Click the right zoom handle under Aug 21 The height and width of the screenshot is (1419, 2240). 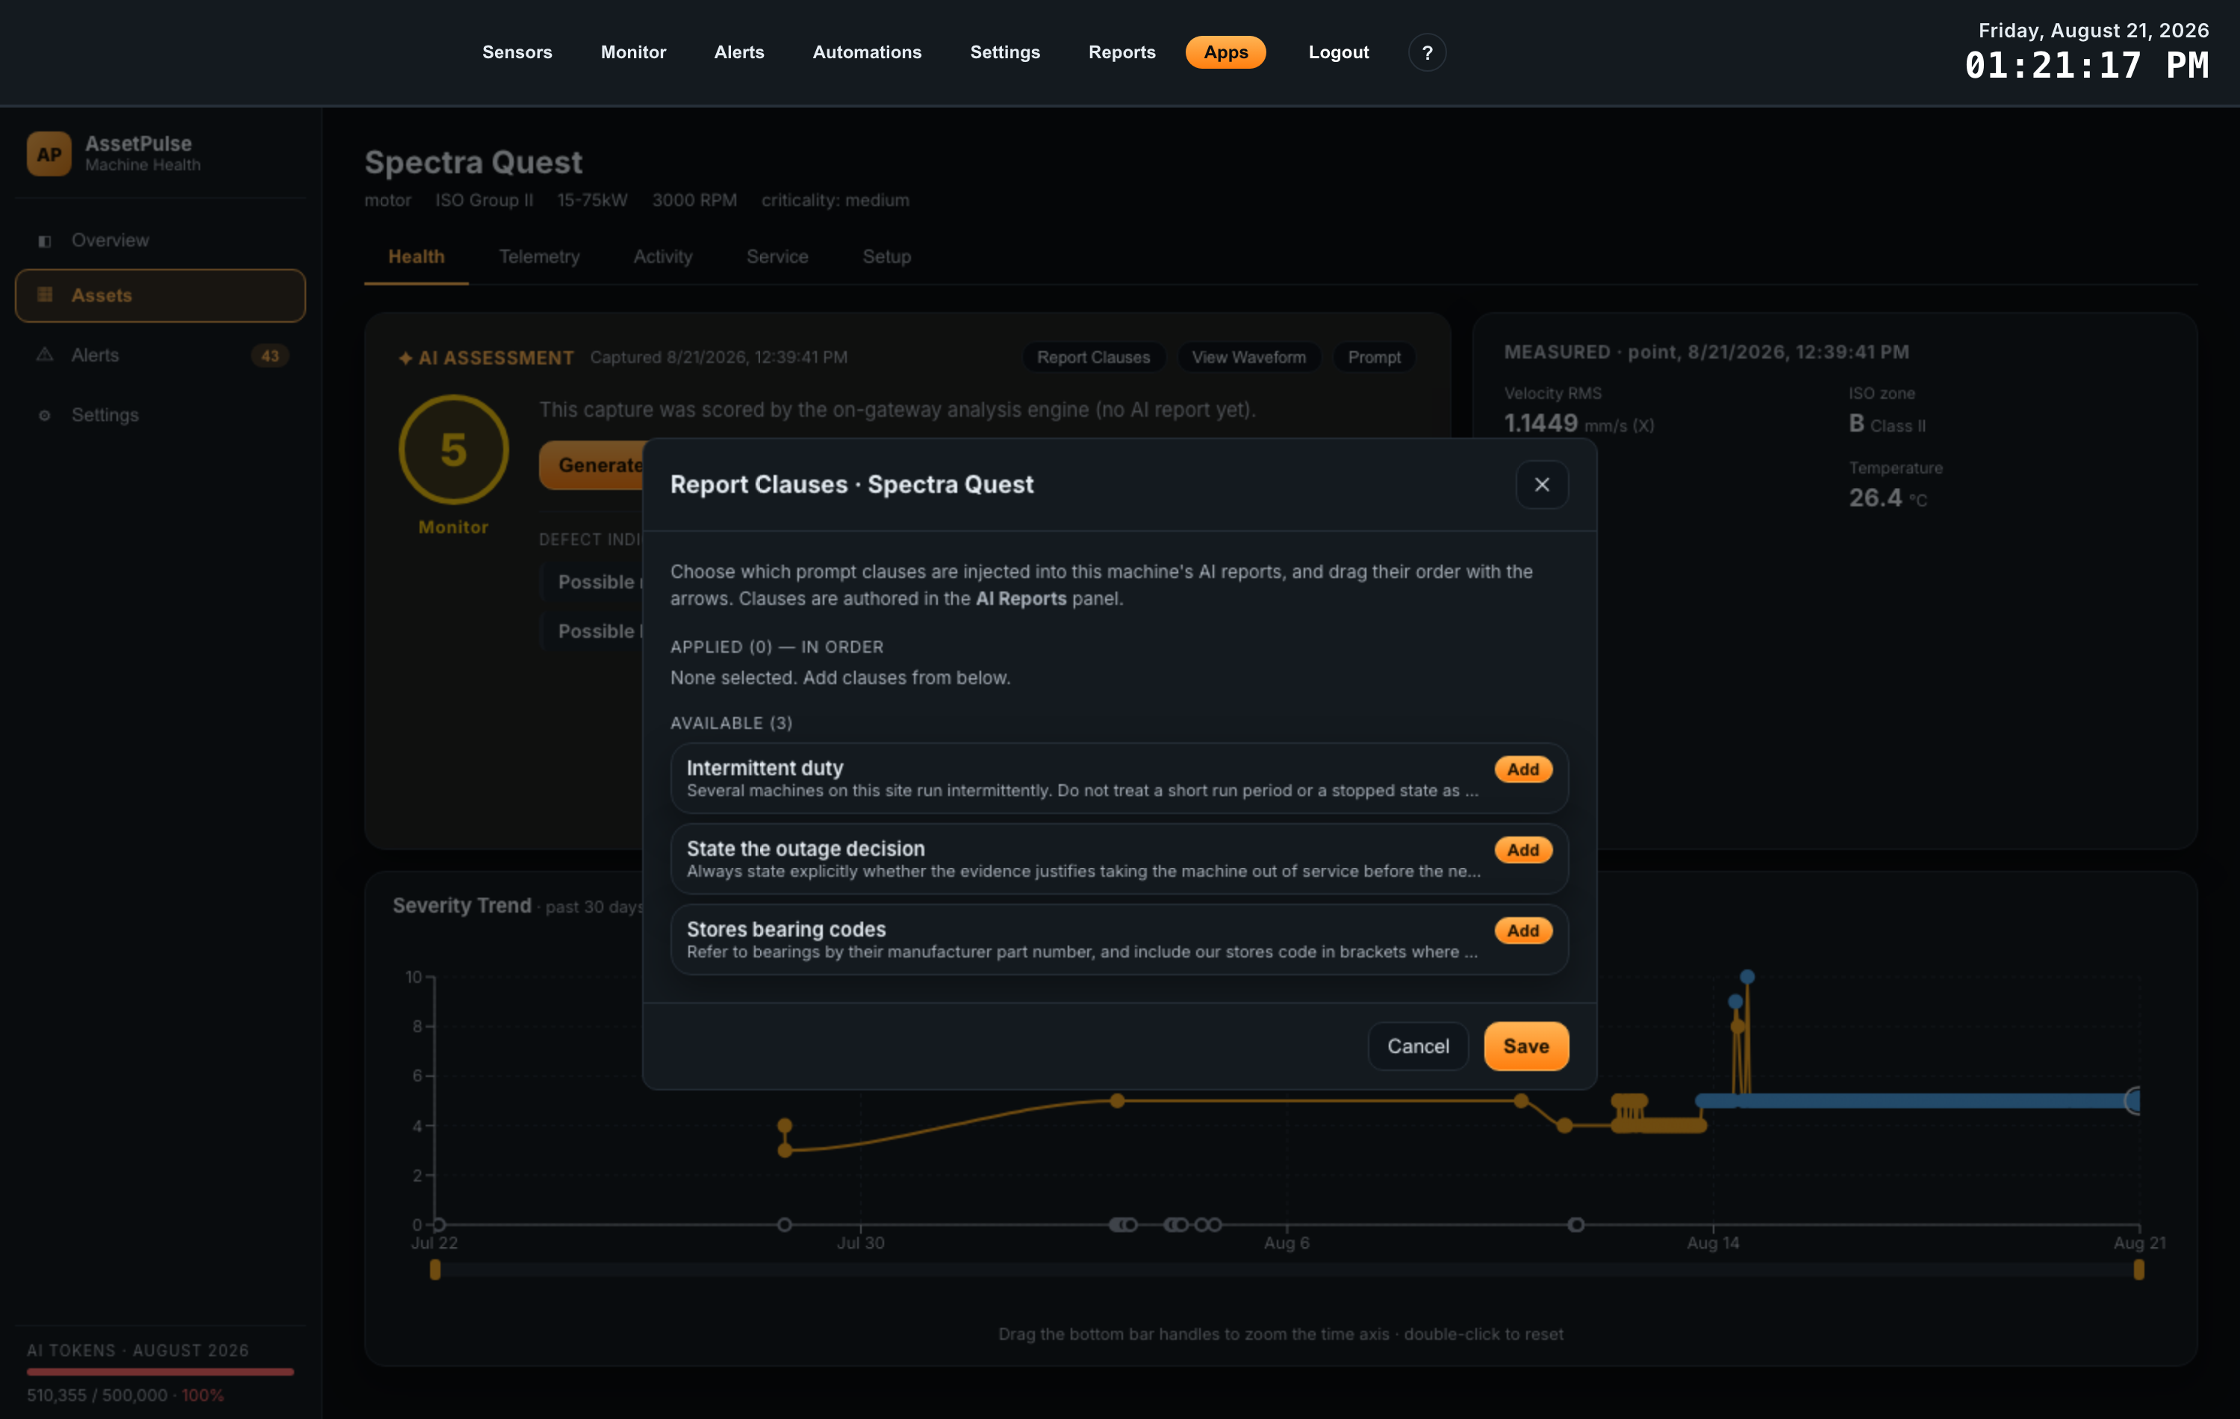(2138, 1269)
